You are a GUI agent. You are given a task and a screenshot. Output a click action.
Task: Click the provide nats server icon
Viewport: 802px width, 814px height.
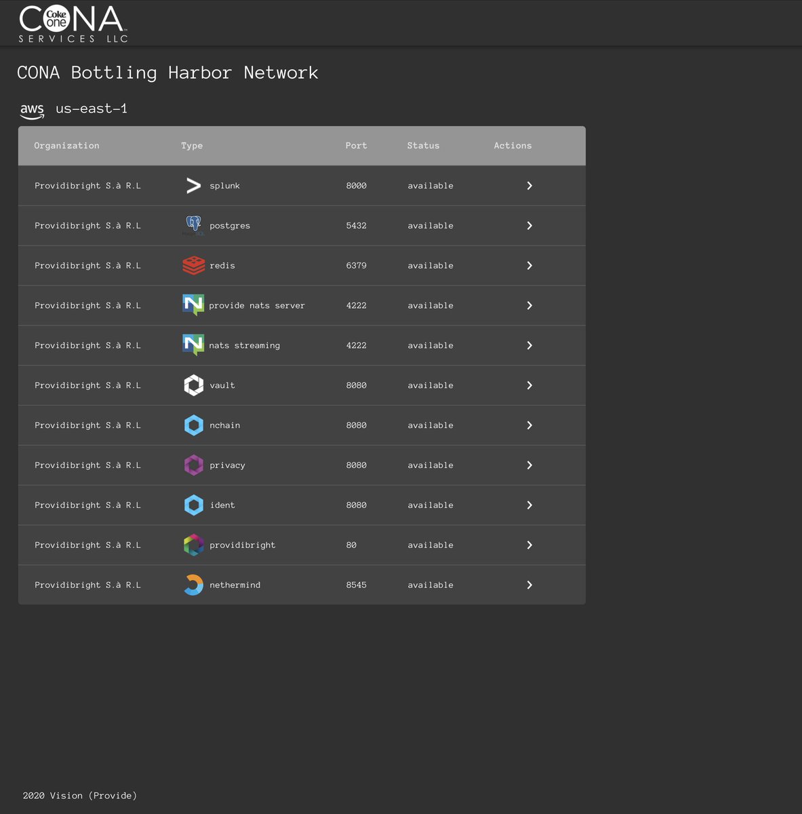click(193, 305)
